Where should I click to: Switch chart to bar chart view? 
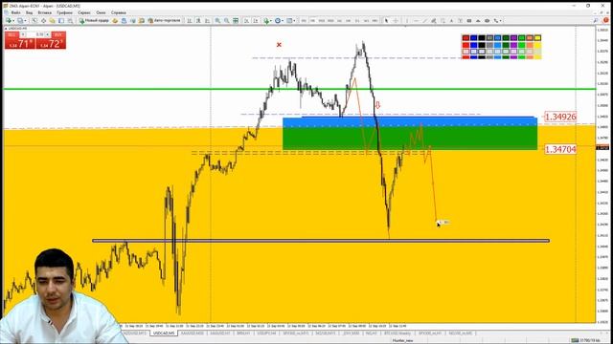[190, 20]
